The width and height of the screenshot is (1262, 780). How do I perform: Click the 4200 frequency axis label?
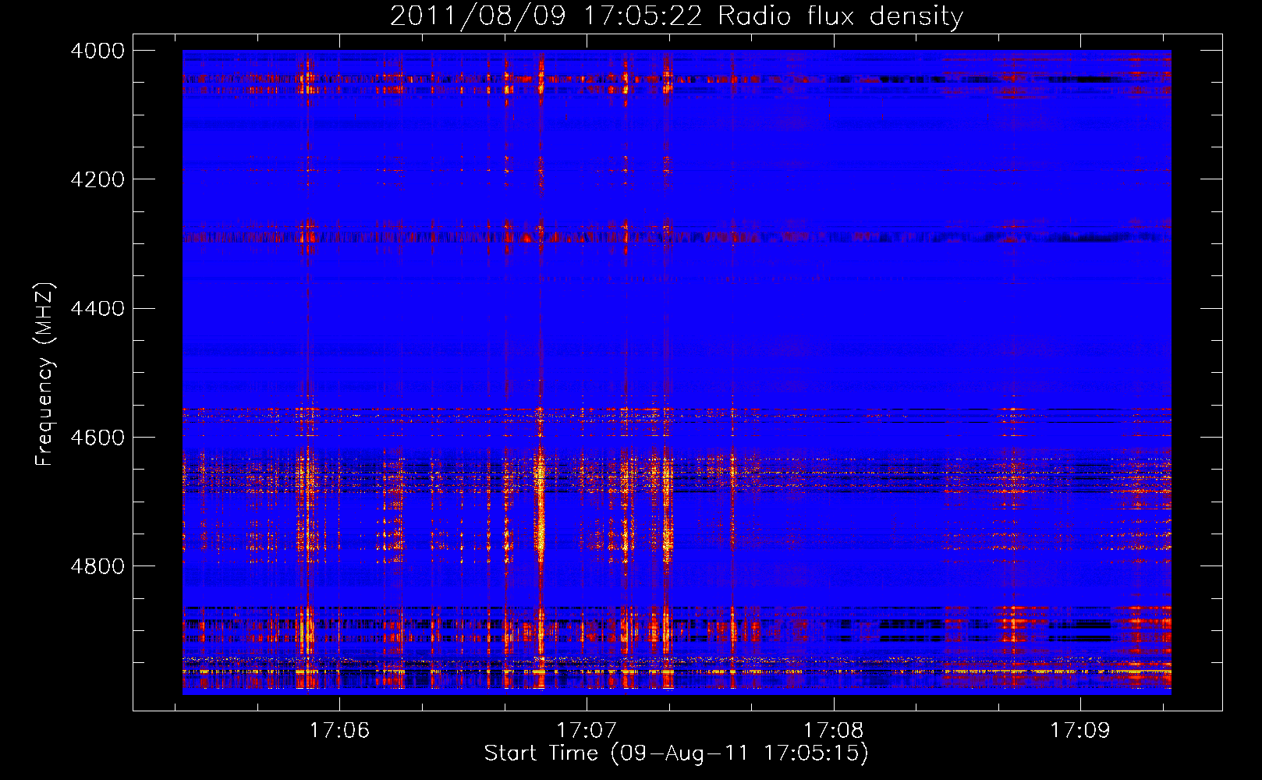point(97,179)
